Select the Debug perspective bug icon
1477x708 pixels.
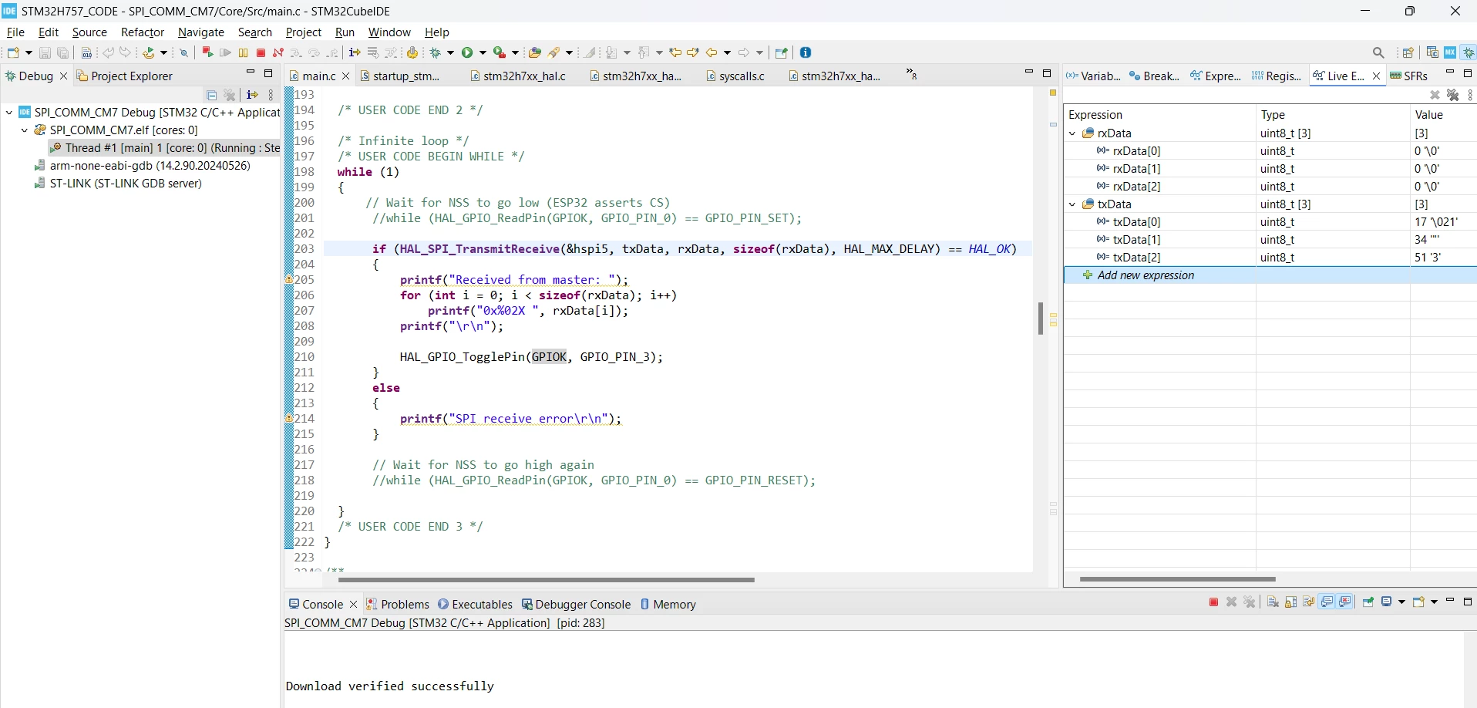click(1469, 52)
